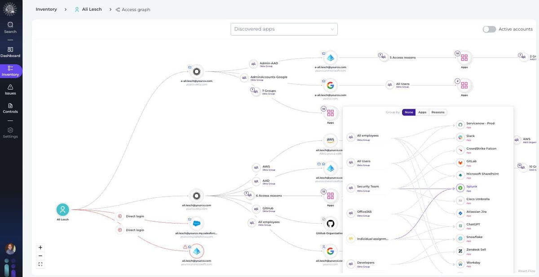Click the user avatar in the sidebar
The image size is (539, 277).
(10, 249)
